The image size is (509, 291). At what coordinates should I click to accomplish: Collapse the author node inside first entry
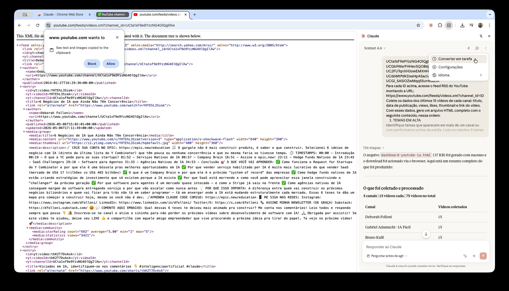tap(24, 109)
